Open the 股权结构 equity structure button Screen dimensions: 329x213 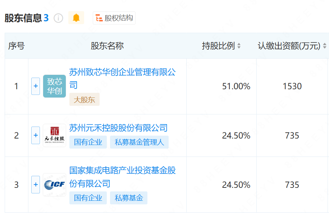(x=114, y=18)
